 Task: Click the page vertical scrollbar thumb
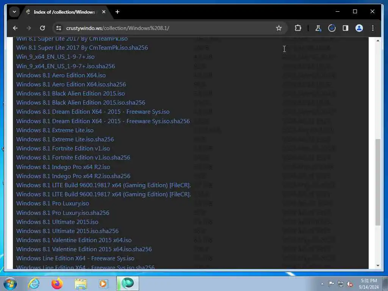(378, 182)
